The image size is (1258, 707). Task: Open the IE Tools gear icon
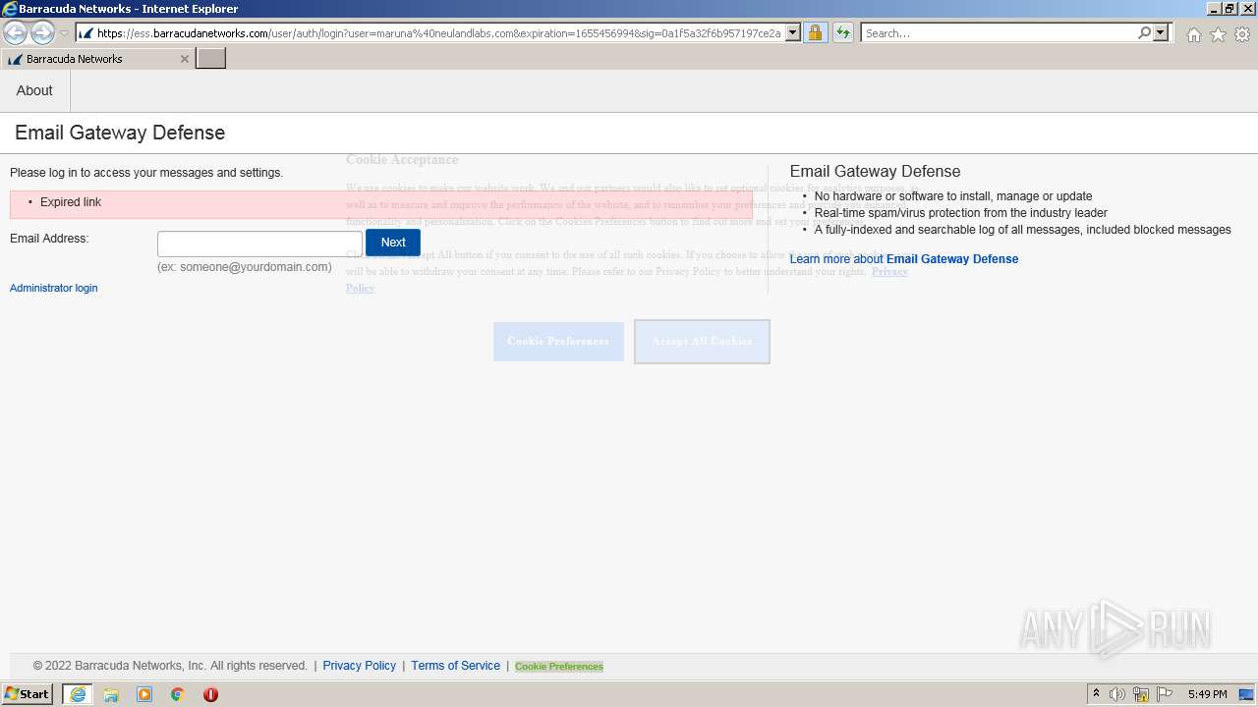pos(1242,34)
